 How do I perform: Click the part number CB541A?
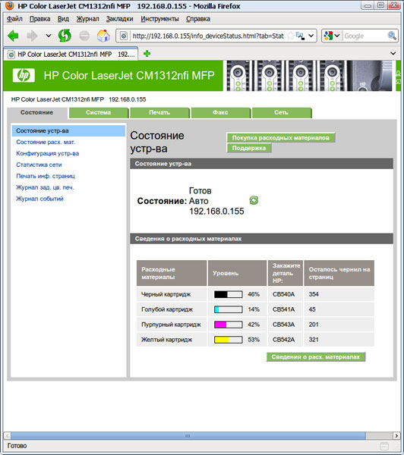click(x=284, y=309)
